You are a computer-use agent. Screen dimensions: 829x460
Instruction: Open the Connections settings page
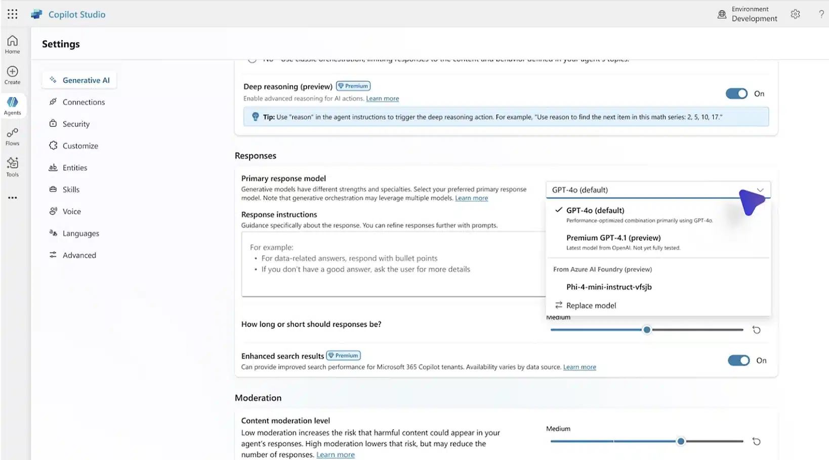pyautogui.click(x=77, y=102)
